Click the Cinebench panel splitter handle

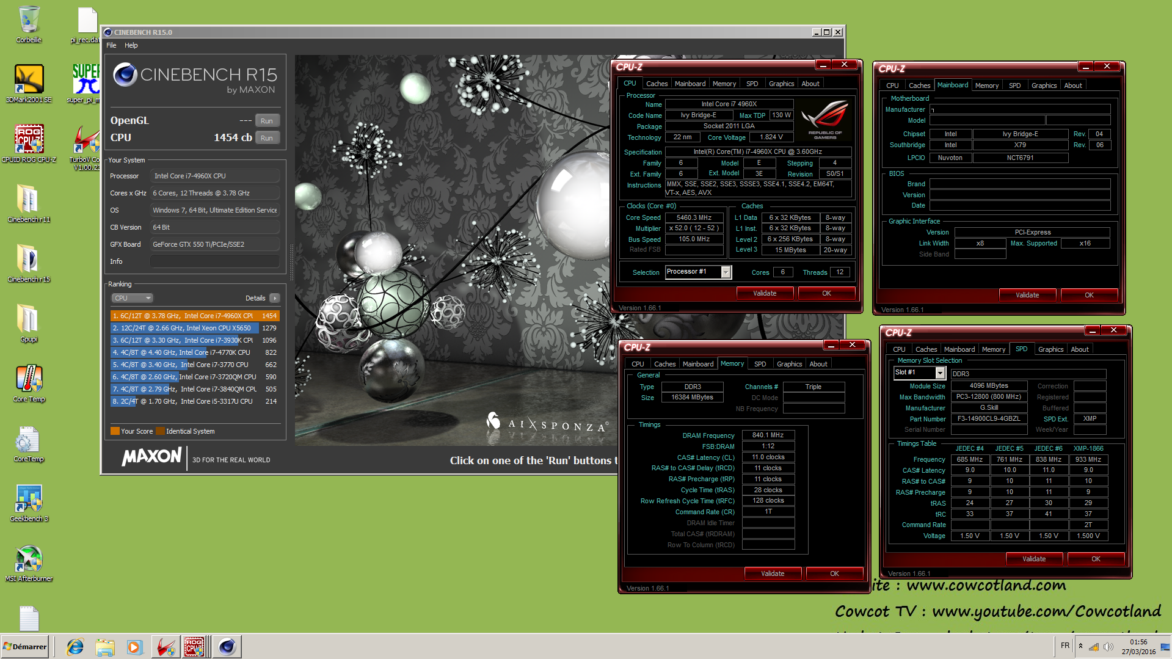point(291,261)
